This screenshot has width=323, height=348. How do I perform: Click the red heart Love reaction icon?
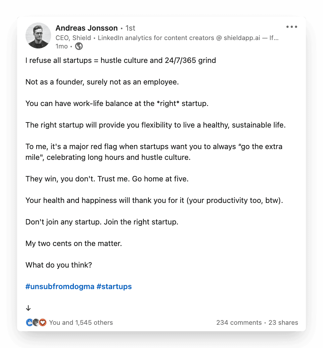click(42, 322)
